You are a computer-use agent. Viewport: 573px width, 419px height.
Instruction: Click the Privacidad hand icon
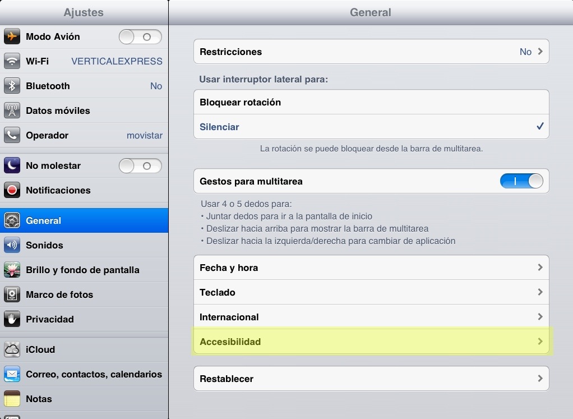point(12,319)
